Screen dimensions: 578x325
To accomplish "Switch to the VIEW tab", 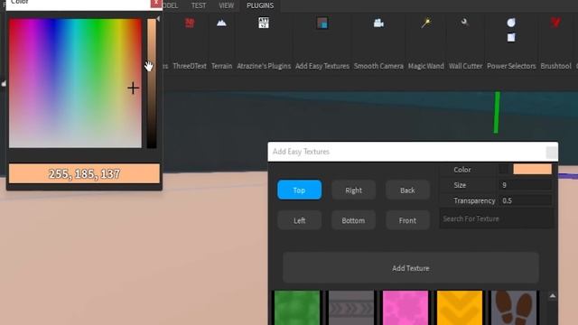I will coord(226,5).
